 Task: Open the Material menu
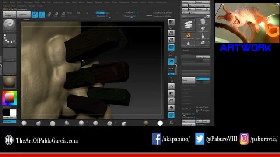click(x=98, y=2)
